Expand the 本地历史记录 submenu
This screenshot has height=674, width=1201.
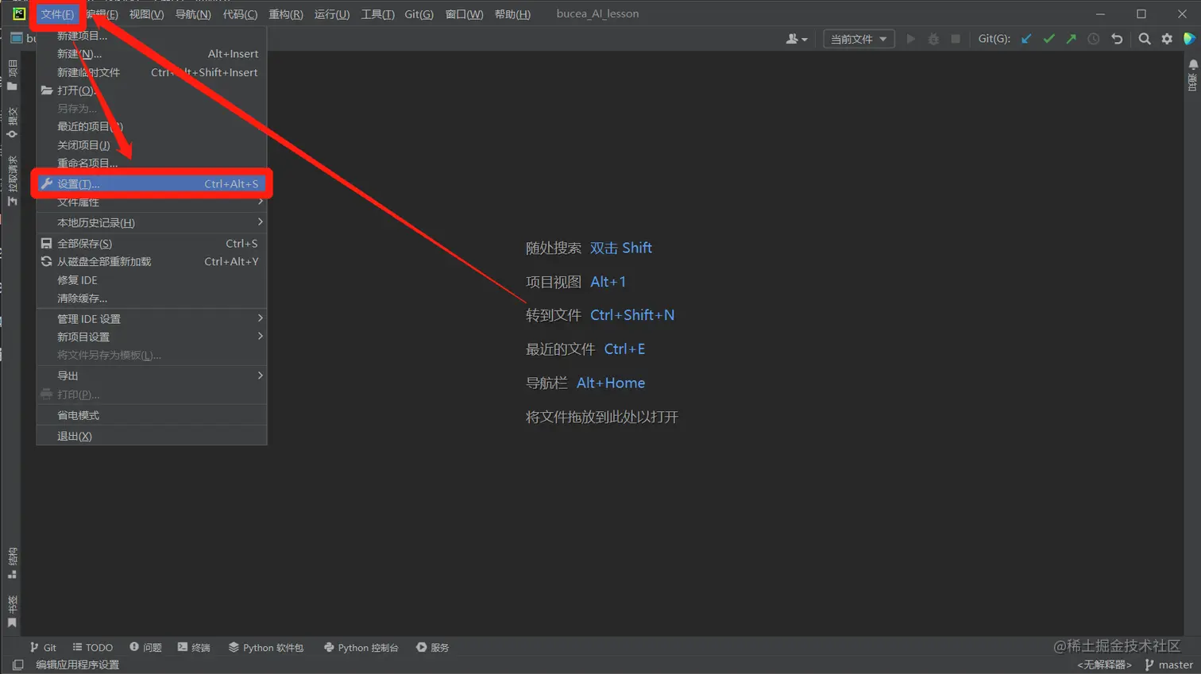(x=152, y=222)
